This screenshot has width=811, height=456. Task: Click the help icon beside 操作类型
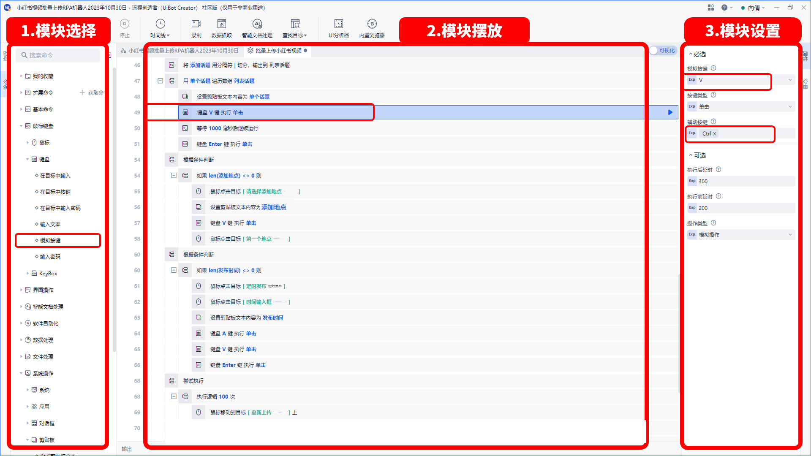point(713,223)
